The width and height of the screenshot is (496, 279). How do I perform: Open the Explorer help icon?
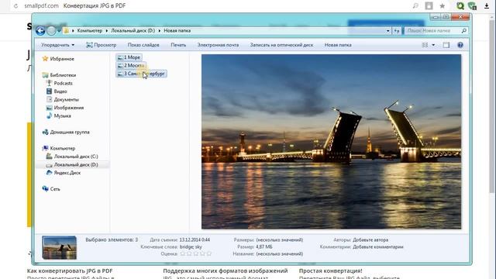point(460,45)
